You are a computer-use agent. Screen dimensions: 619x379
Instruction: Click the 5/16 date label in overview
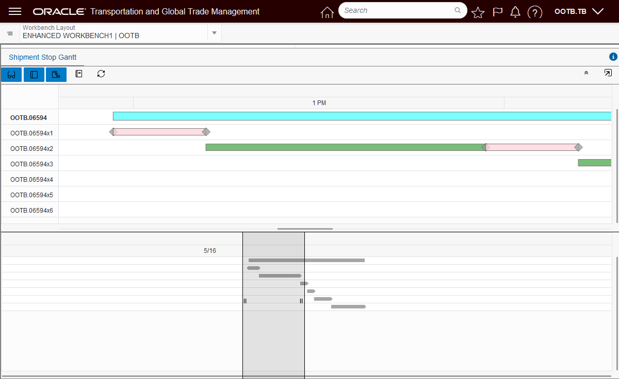tap(210, 251)
